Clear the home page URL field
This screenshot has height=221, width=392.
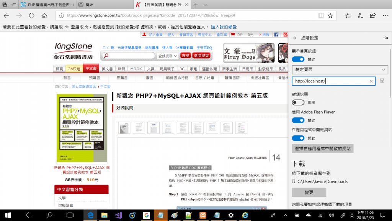[x=371, y=81]
